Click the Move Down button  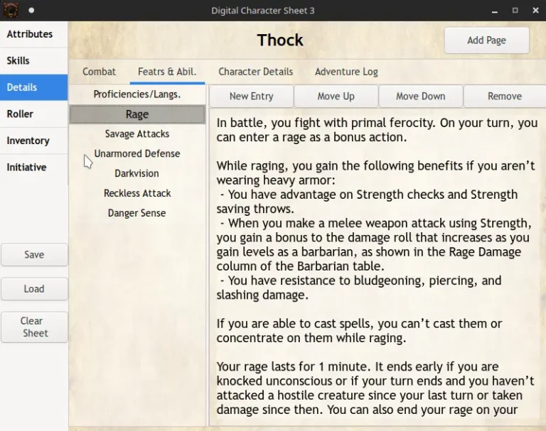click(x=421, y=97)
